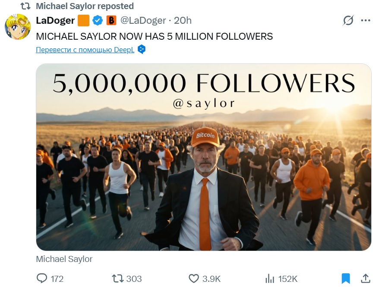Open the 20h timestamp link
376x287 pixels.
click(183, 20)
